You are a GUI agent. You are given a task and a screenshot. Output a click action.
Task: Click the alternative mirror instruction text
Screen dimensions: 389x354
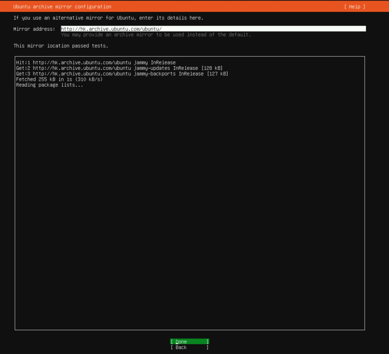click(x=108, y=18)
